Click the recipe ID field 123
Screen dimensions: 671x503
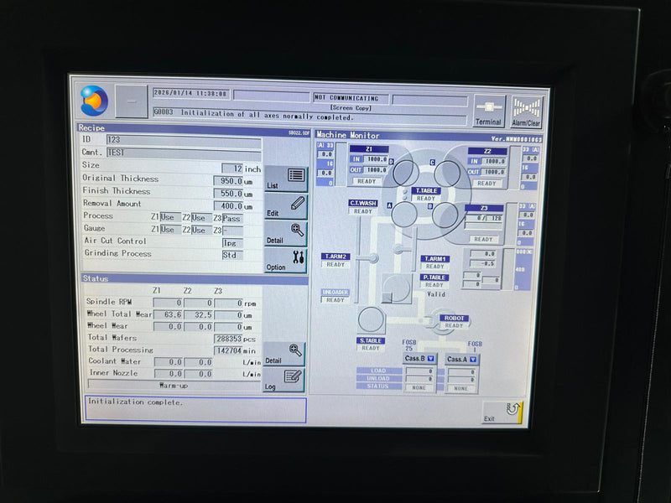[x=184, y=140]
